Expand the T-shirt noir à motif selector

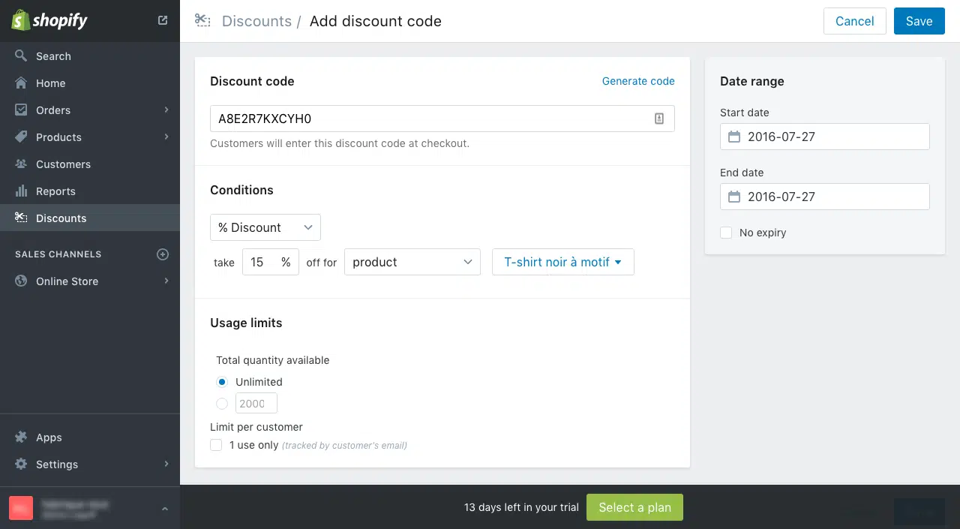click(x=562, y=262)
